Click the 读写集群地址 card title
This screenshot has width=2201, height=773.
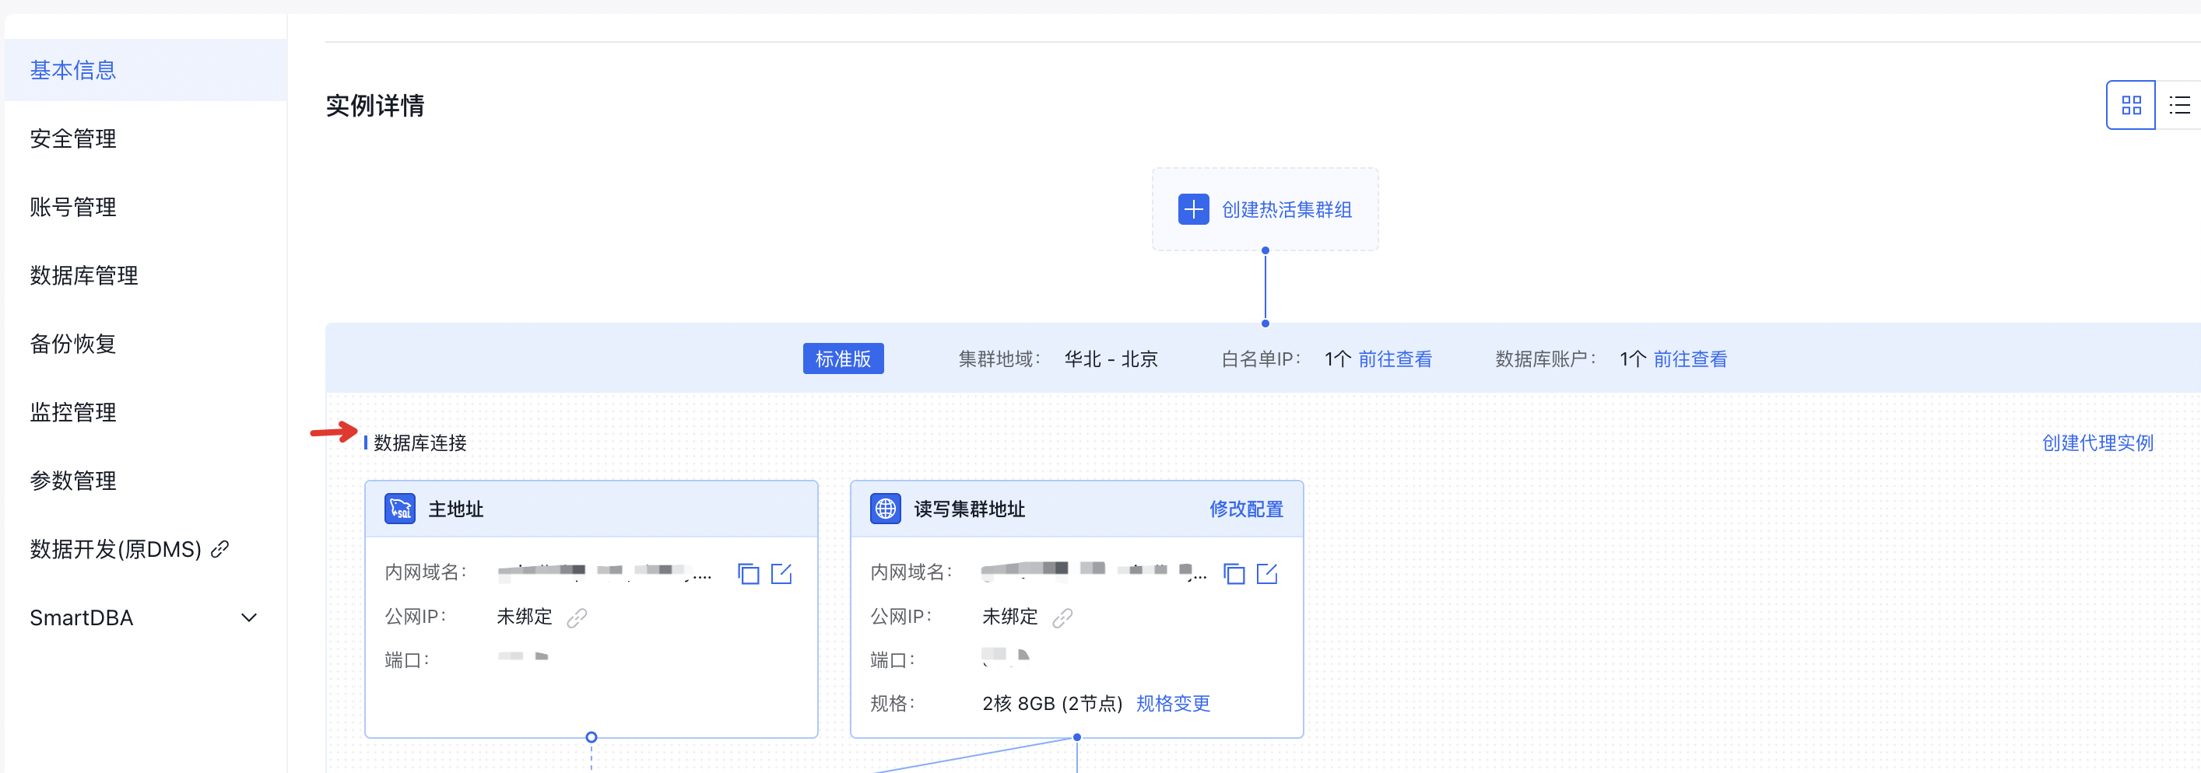[969, 509]
